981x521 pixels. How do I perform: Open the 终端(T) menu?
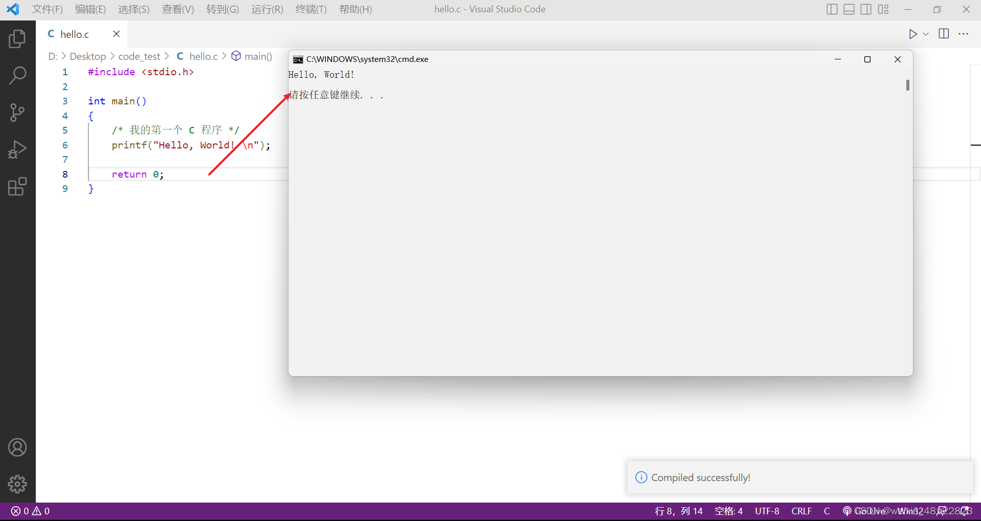tap(311, 9)
